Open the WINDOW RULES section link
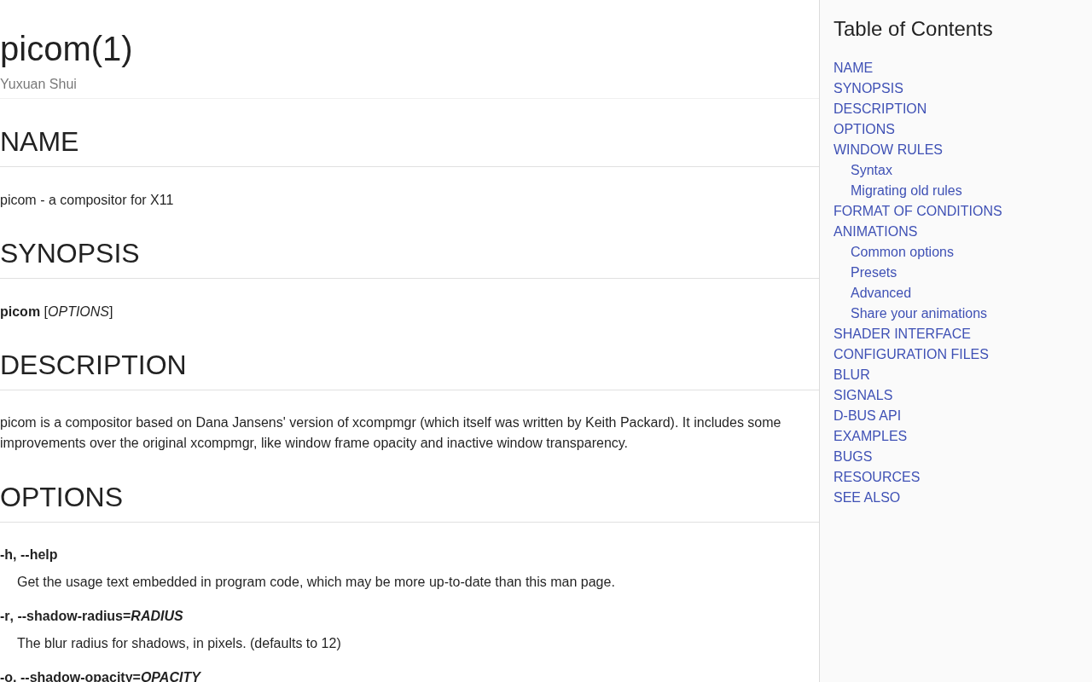The height and width of the screenshot is (682, 1092). click(x=887, y=150)
